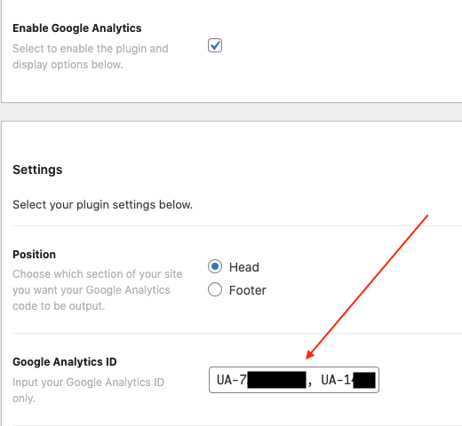Click the Settings section heading
462x426 pixels.
(37, 170)
